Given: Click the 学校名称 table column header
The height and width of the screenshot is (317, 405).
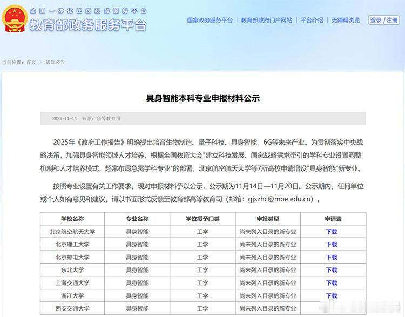Looking at the screenshot, I should 72,219.
